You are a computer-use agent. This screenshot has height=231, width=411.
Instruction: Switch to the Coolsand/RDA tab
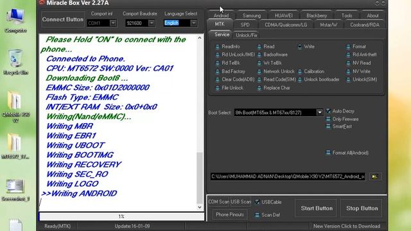click(x=365, y=25)
